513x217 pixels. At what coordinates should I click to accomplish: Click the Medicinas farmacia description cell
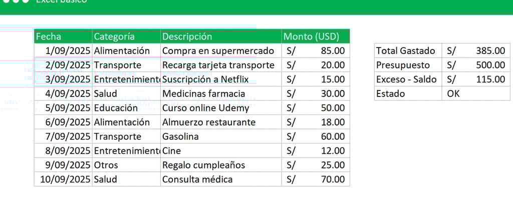coord(221,93)
